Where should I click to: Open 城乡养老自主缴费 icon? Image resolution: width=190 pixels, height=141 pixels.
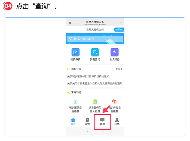tap(115, 102)
